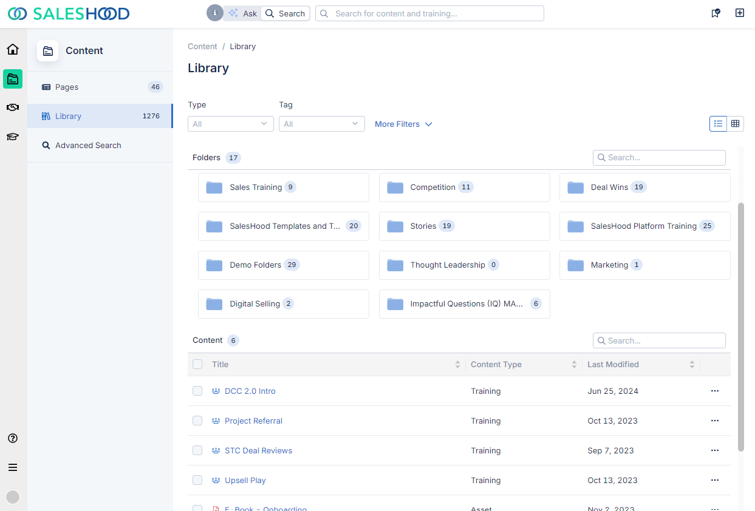Sort by Content Type column arrows
The height and width of the screenshot is (511, 755).
pos(574,364)
